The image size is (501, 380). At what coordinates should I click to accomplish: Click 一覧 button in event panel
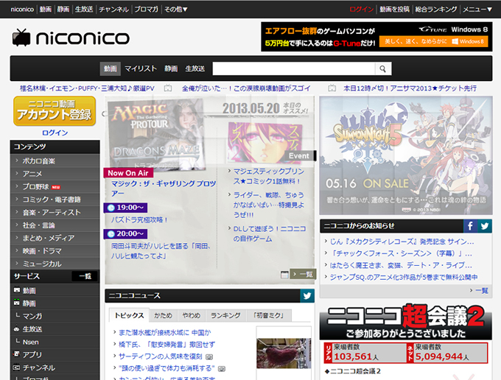[303, 274]
